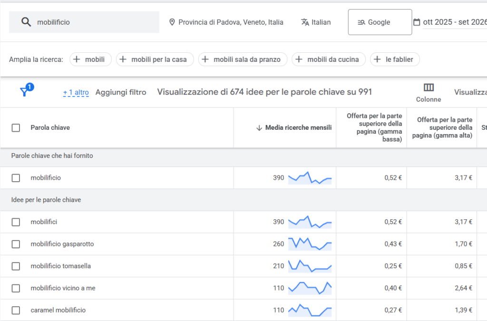Click the search magnifier icon
This screenshot has width=487, height=321.
pyautogui.click(x=26, y=22)
